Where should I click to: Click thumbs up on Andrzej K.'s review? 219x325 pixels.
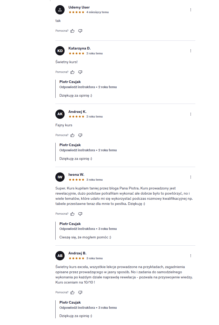[73, 135]
